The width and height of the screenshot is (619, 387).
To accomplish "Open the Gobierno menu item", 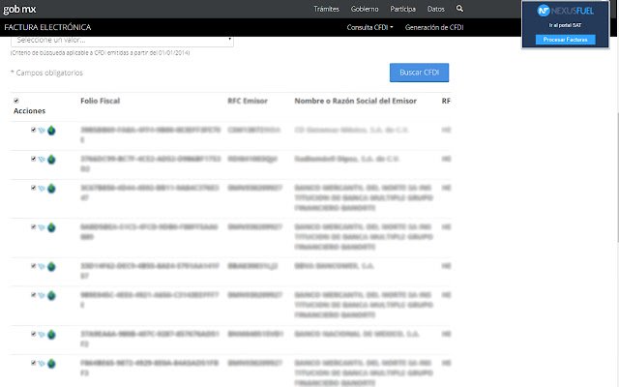I will pos(365,9).
